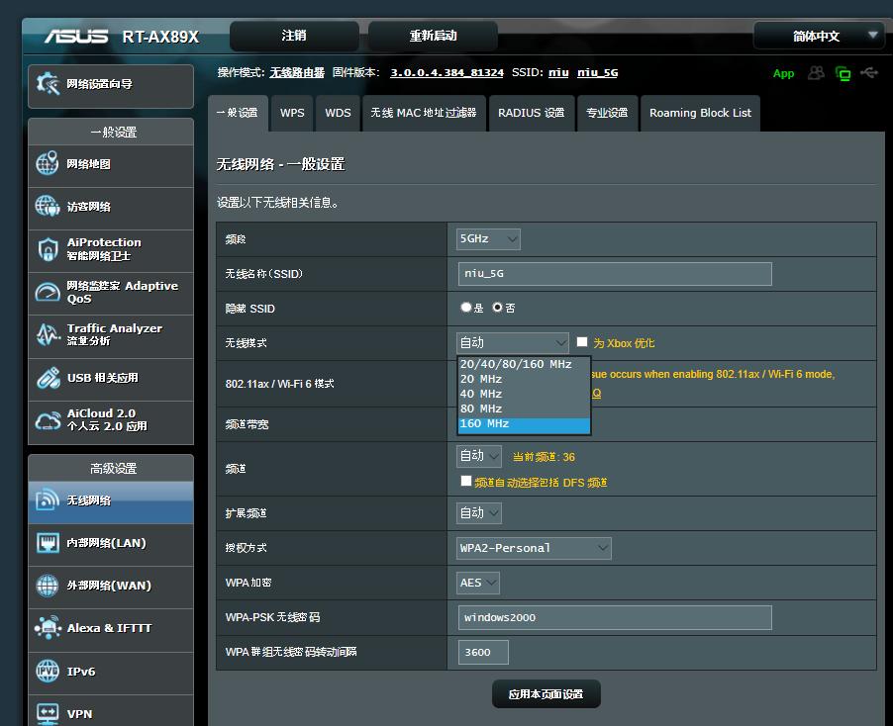Open the 5GHz band dropdown
The width and height of the screenshot is (893, 726).
click(488, 238)
